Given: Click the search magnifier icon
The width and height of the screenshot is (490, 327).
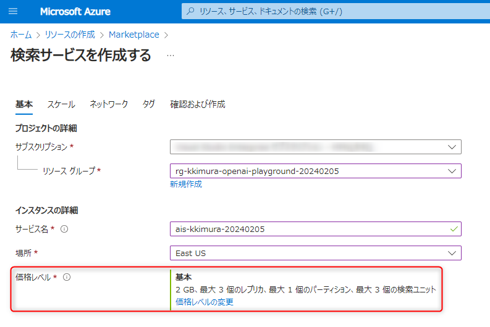Looking at the screenshot, I should click(190, 12).
